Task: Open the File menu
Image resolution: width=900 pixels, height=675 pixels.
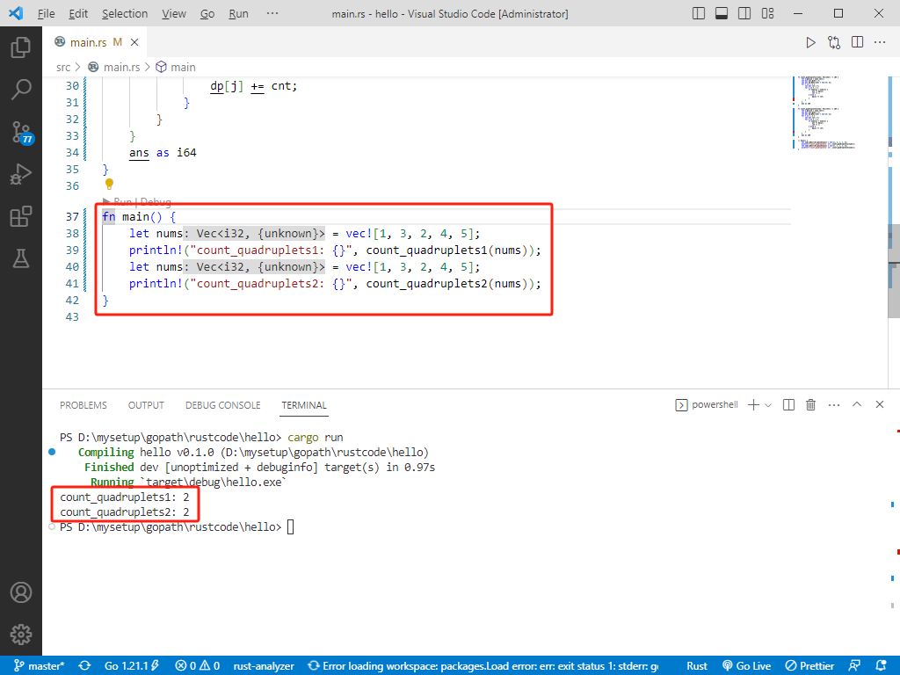Action: point(46,14)
